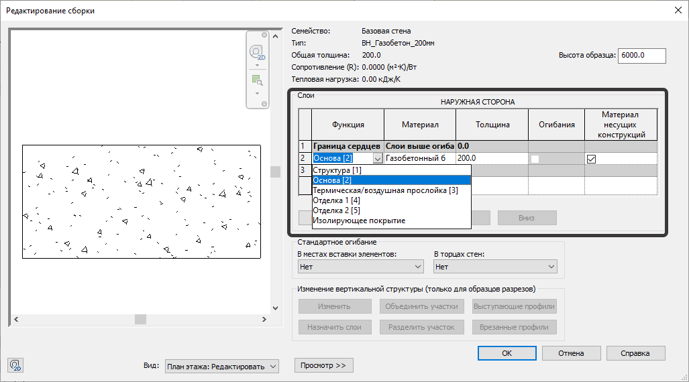Click the 2D steering wheel navigation icon
This screenshot has height=382, width=689.
(x=256, y=52)
